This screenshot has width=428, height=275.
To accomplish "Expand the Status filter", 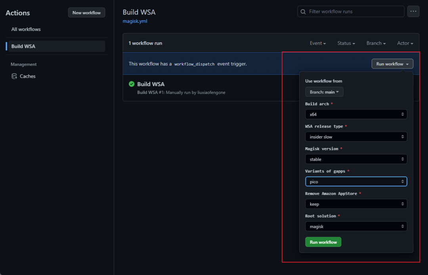I will [346, 43].
